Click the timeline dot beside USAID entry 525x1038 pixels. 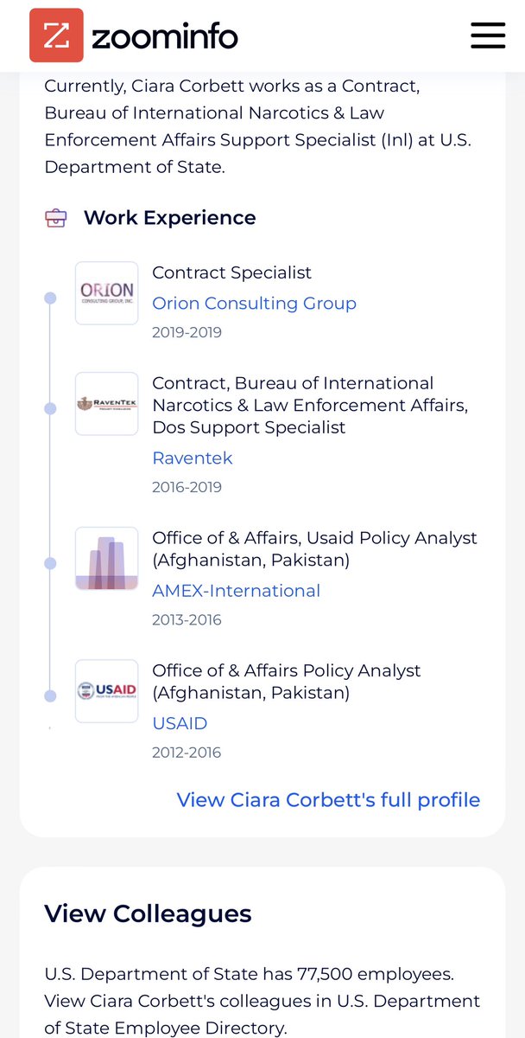click(50, 696)
